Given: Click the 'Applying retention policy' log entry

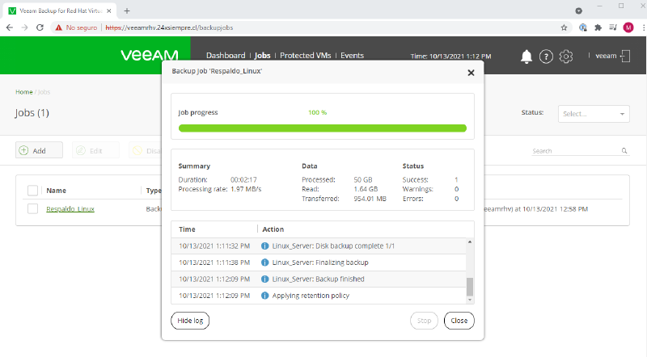Looking at the screenshot, I should (311, 296).
